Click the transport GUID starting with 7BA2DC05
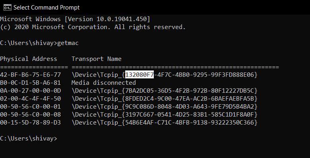The image size is (310, 158). click(x=190, y=91)
